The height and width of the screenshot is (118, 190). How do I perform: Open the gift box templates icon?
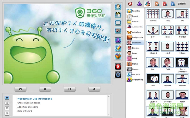coord(118,56)
